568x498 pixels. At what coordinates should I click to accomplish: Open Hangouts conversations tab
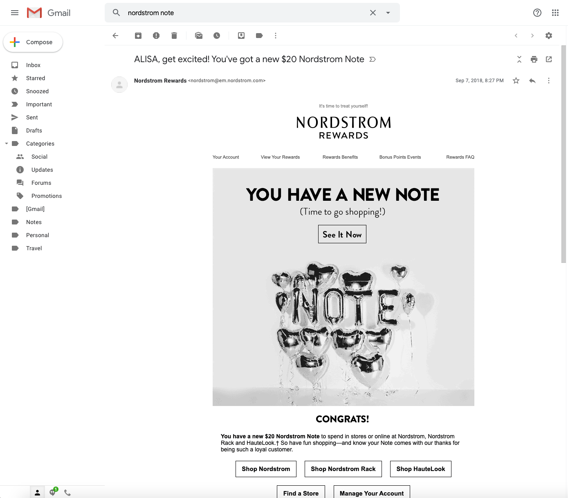point(53,492)
